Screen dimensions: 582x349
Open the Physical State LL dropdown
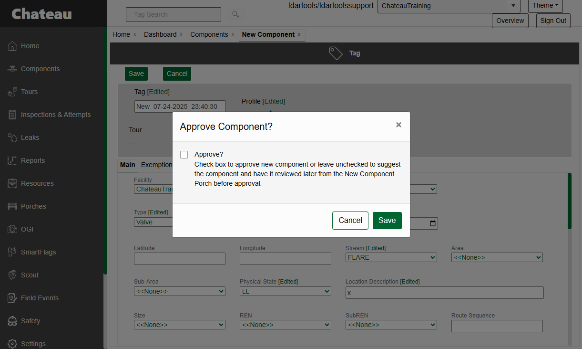(x=286, y=291)
